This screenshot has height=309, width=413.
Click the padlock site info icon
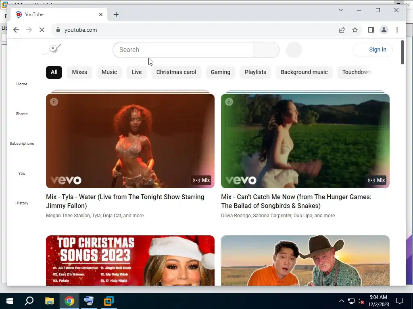pos(58,30)
